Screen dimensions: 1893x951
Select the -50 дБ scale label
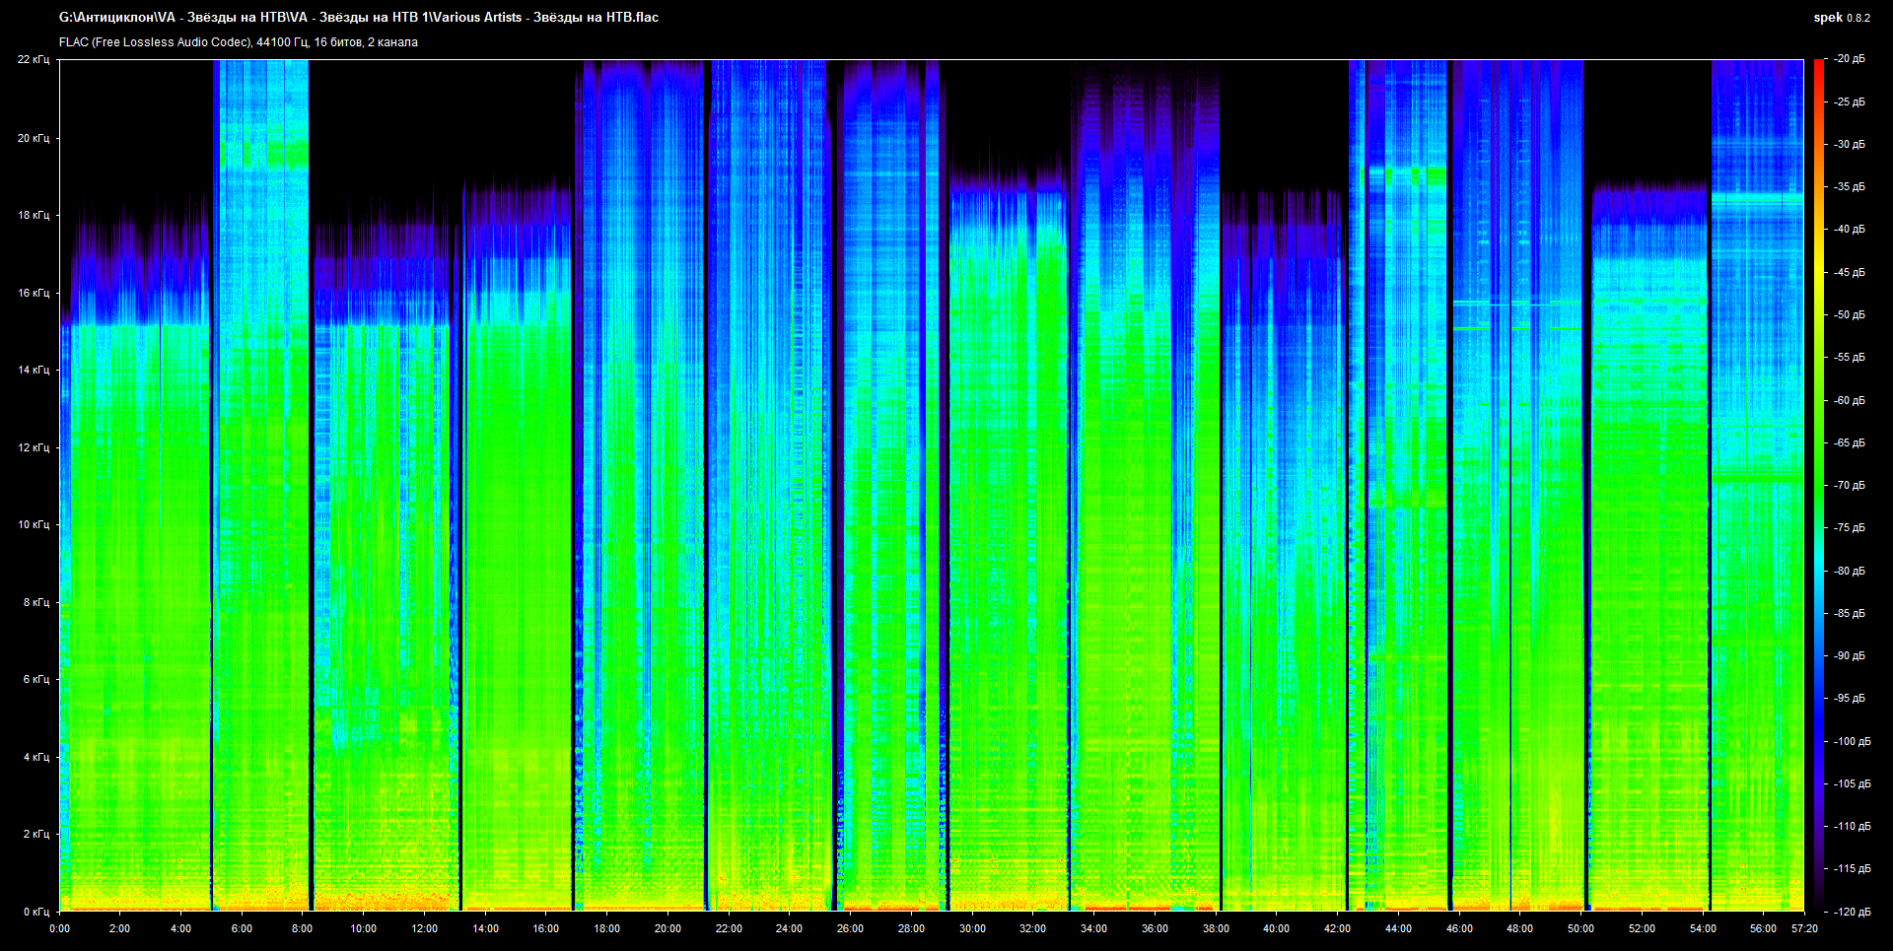1850,315
